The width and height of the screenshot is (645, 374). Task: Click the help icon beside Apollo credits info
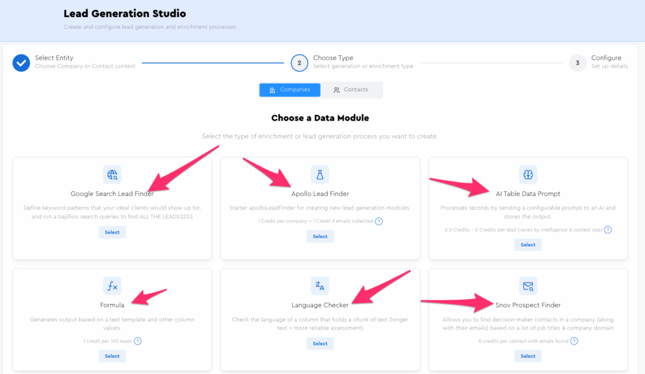click(x=379, y=221)
